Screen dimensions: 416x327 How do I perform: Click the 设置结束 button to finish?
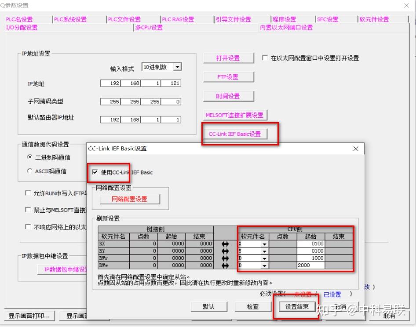coord(296,307)
